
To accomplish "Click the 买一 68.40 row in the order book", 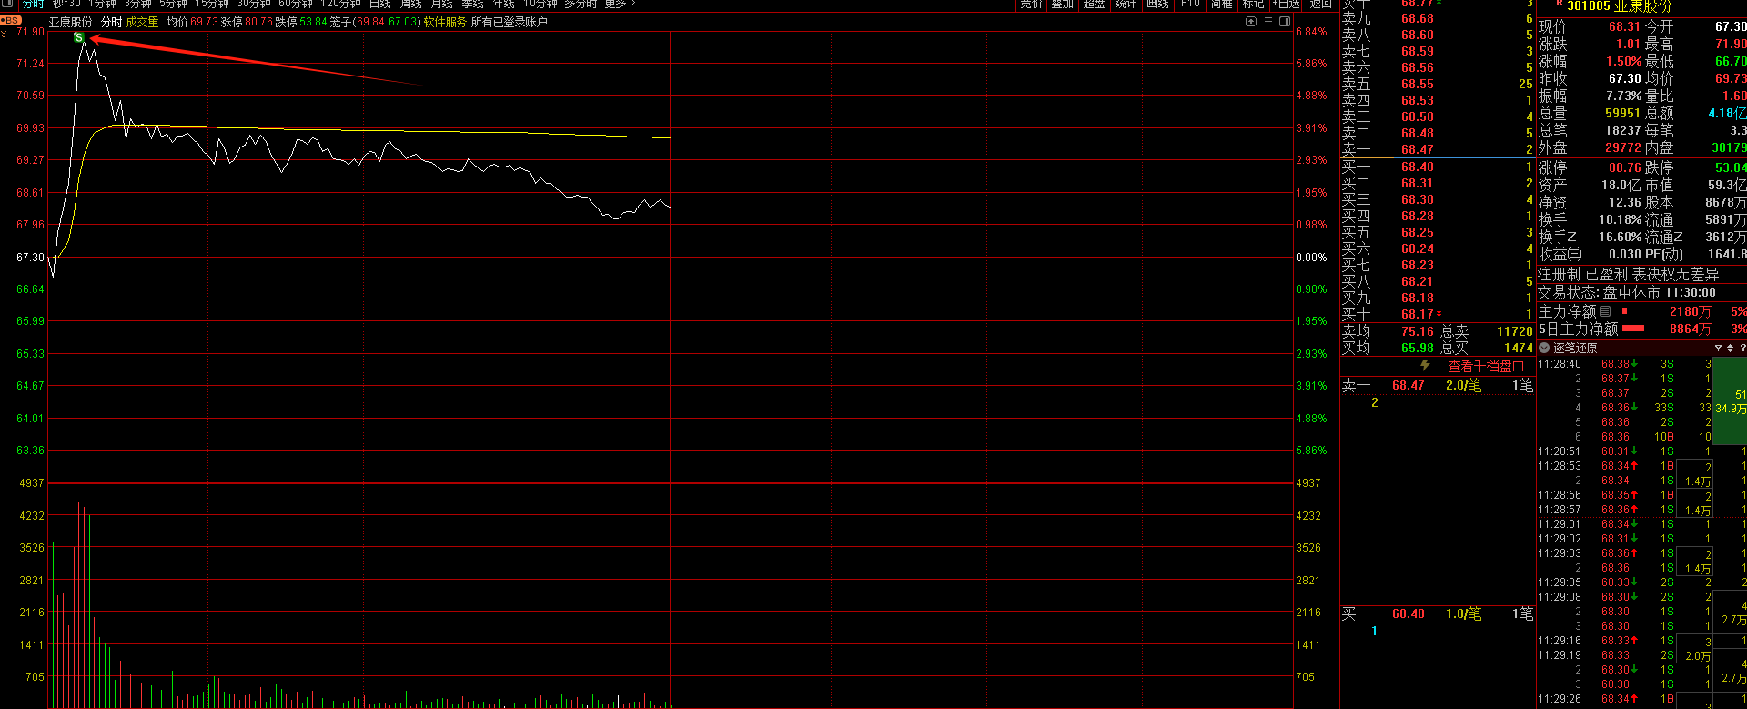I will (x=1437, y=167).
